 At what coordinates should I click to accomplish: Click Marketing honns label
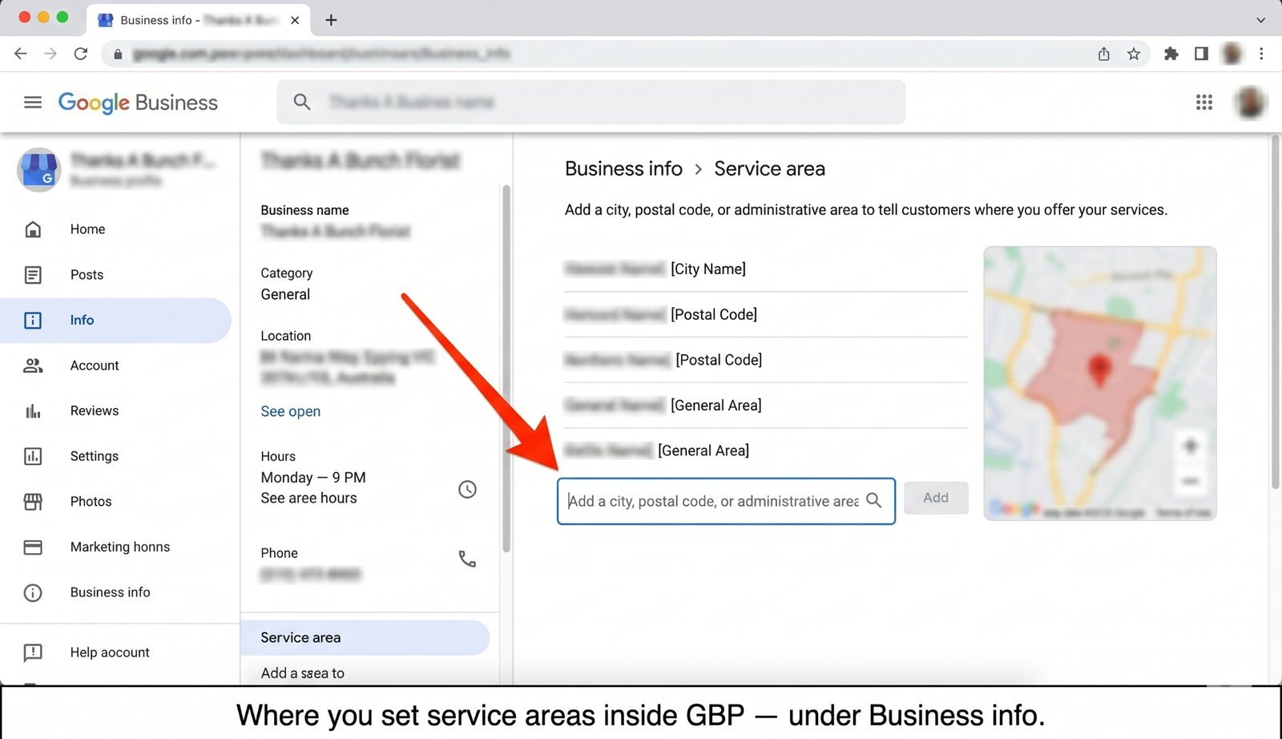tap(120, 547)
